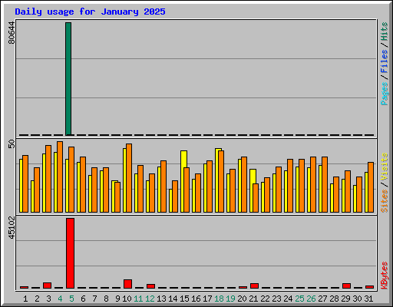Click the orange sites bar for day 27
This screenshot has height=307, width=393.
pyautogui.click(x=325, y=184)
